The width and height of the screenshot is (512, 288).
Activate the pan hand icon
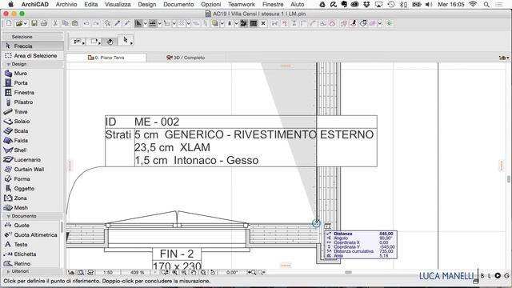[x=194, y=272]
